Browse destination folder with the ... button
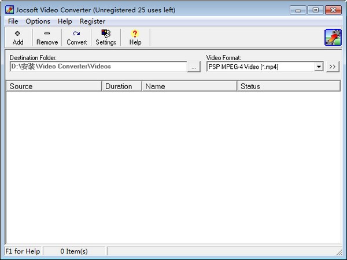The width and height of the screenshot is (347, 260). click(x=194, y=67)
